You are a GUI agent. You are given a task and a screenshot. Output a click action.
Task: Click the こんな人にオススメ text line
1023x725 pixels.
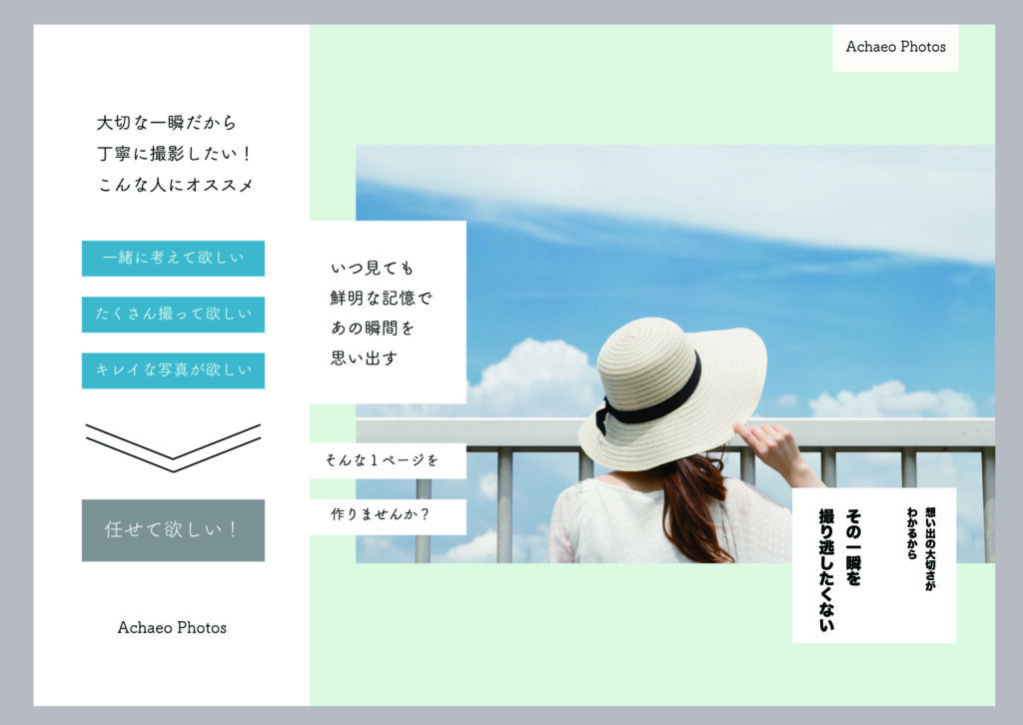176,185
